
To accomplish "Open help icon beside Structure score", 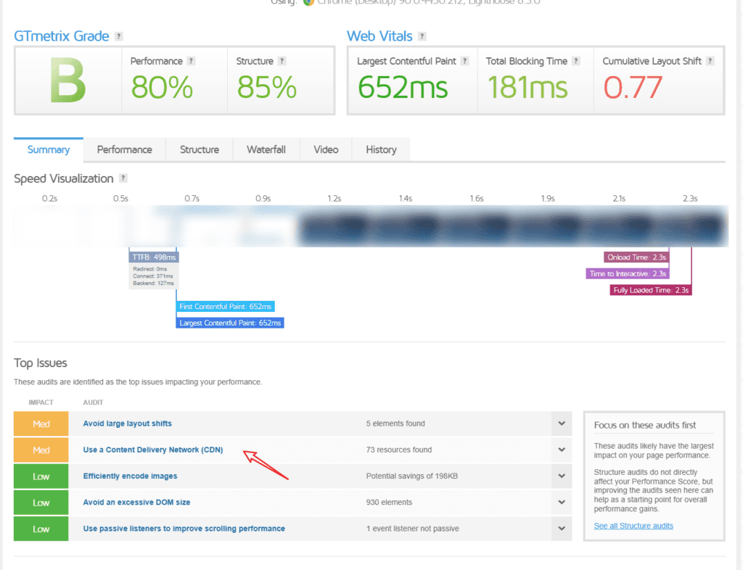I will pyautogui.click(x=282, y=61).
